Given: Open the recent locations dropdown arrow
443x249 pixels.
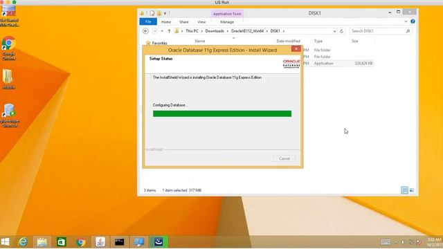Looking at the screenshot, I should pos(162,31).
